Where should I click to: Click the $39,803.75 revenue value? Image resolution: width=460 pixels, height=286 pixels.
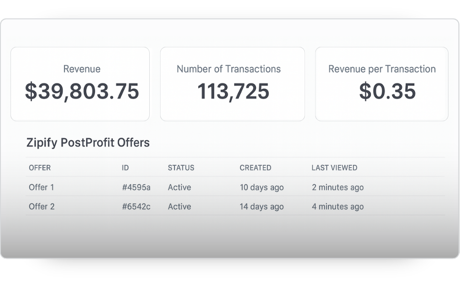[x=82, y=91]
